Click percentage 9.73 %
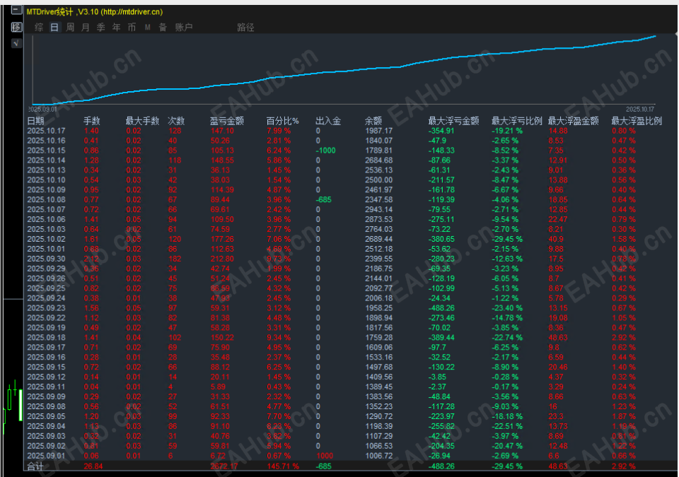This screenshot has height=477, width=679. pyautogui.click(x=279, y=259)
